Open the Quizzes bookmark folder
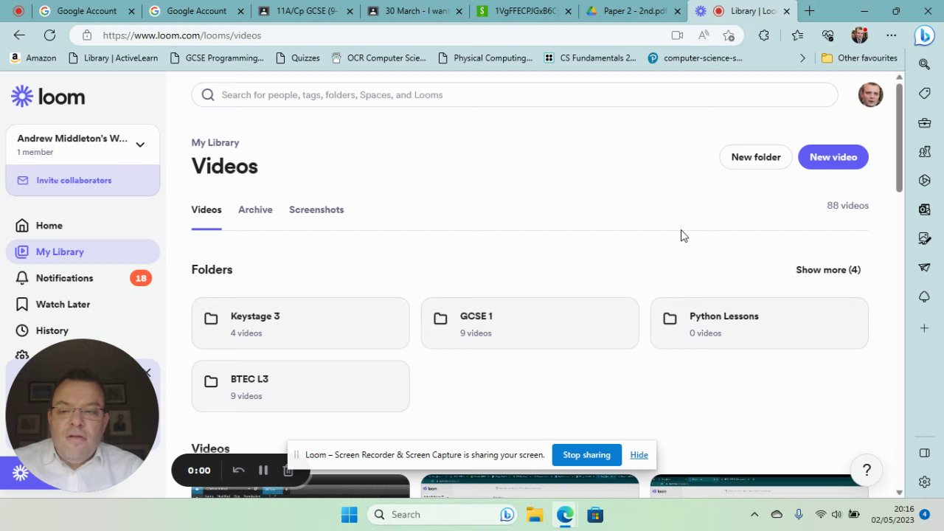The width and height of the screenshot is (944, 531). [297, 58]
